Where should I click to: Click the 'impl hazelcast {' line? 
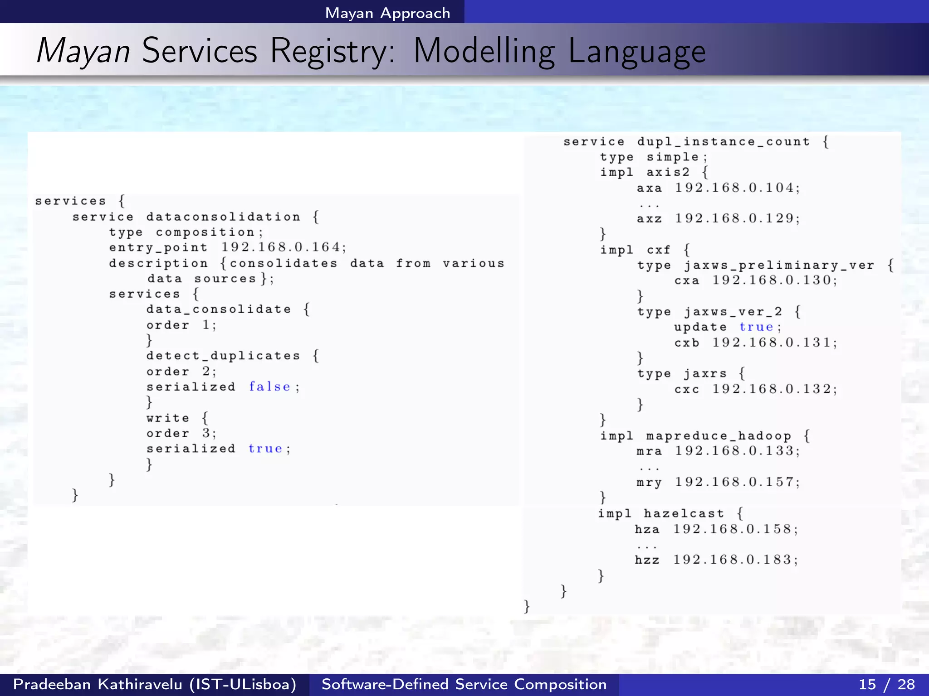pos(671,514)
